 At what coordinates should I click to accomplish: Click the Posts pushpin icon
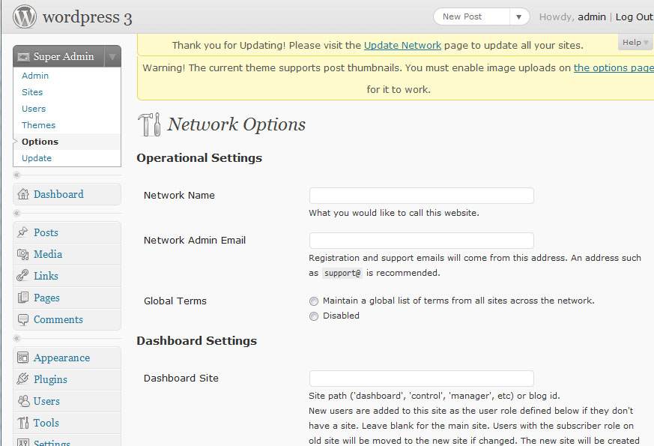tap(22, 232)
